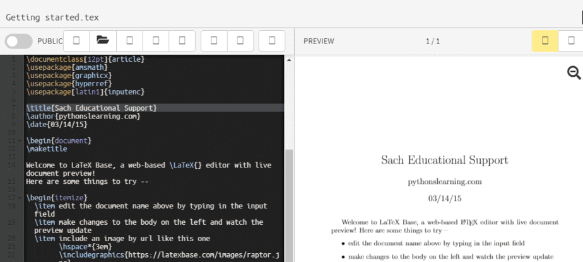This screenshot has height=262, width=583.
Task: Zoom out the preview using the magnifier icon
Action: click(x=574, y=72)
